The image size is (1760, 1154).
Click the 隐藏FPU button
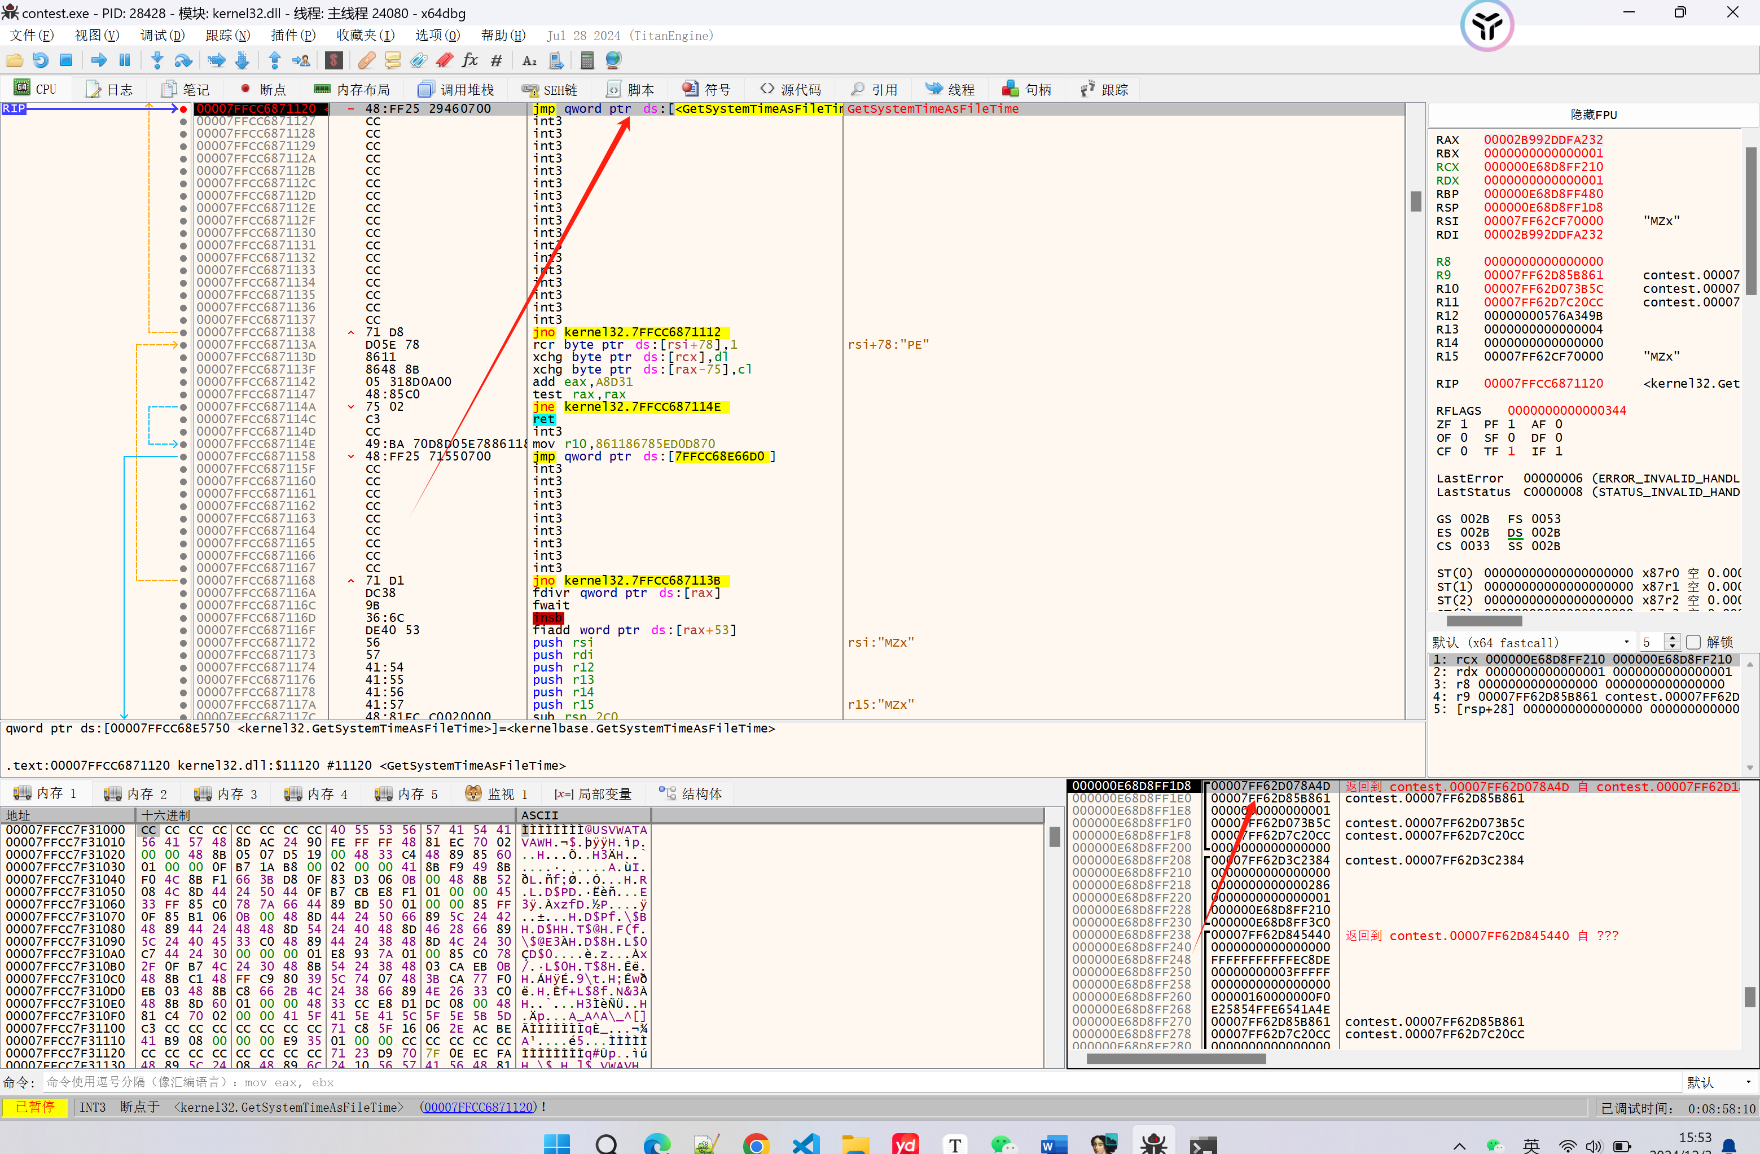tap(1594, 115)
